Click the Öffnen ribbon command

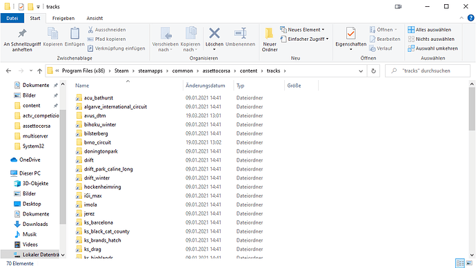[x=384, y=30]
